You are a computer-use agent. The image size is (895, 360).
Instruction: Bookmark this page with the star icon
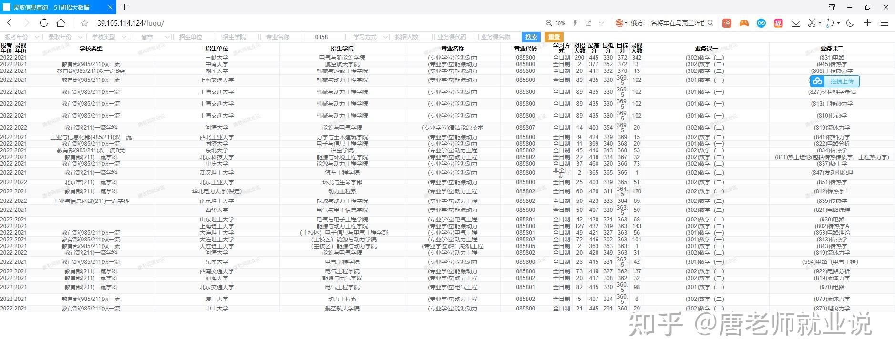[x=84, y=23]
